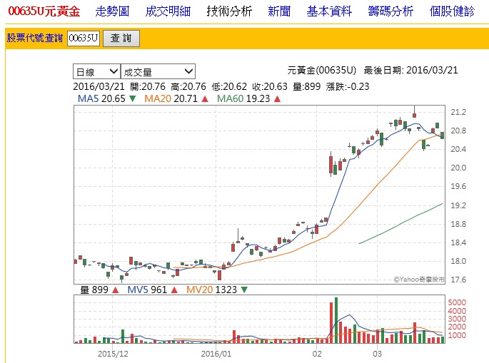
Task: Click the red MA20 up-arrow indicator
Action: coord(205,99)
